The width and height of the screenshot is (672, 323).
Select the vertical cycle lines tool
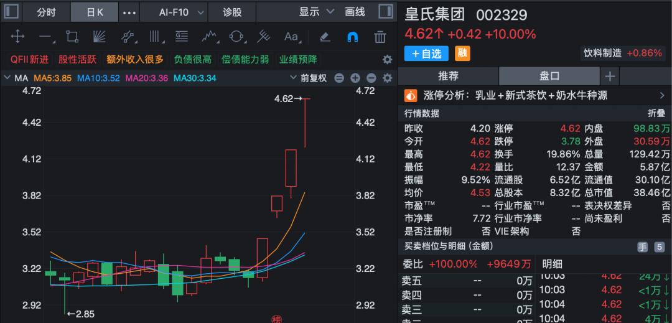point(155,37)
